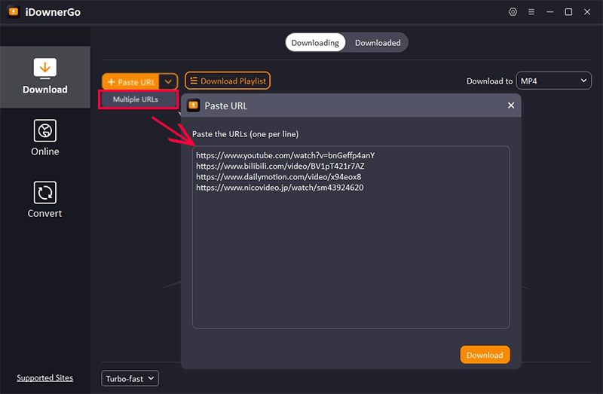Open the MP4 format dropdown
This screenshot has width=603, height=394.
coord(553,81)
